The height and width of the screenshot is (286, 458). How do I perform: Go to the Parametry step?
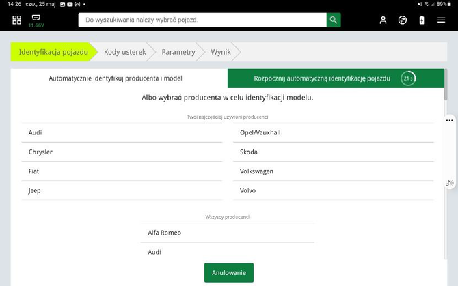click(178, 52)
